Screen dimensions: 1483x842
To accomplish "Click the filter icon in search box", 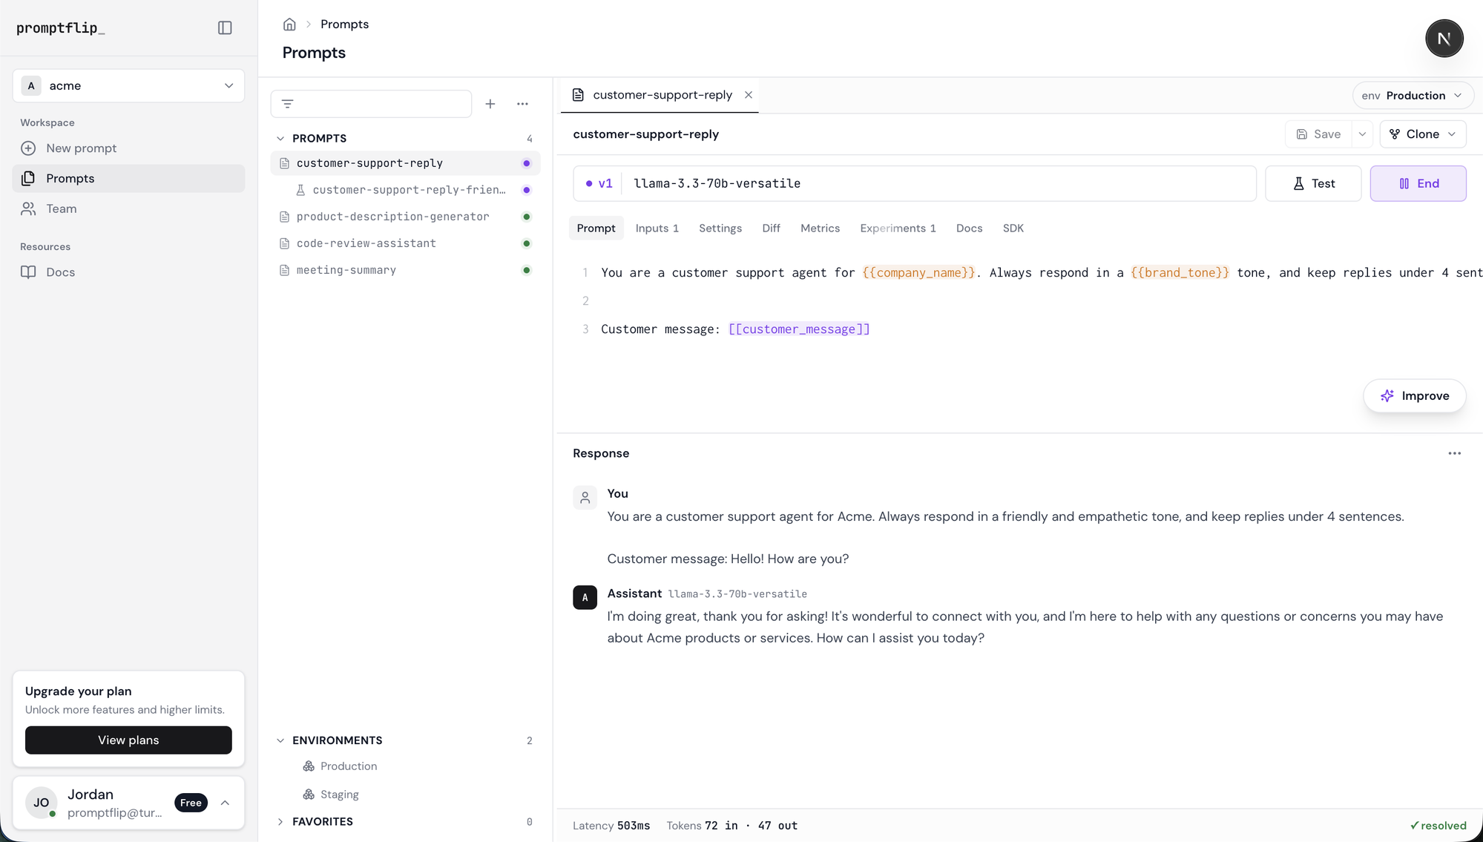I will [x=288, y=104].
